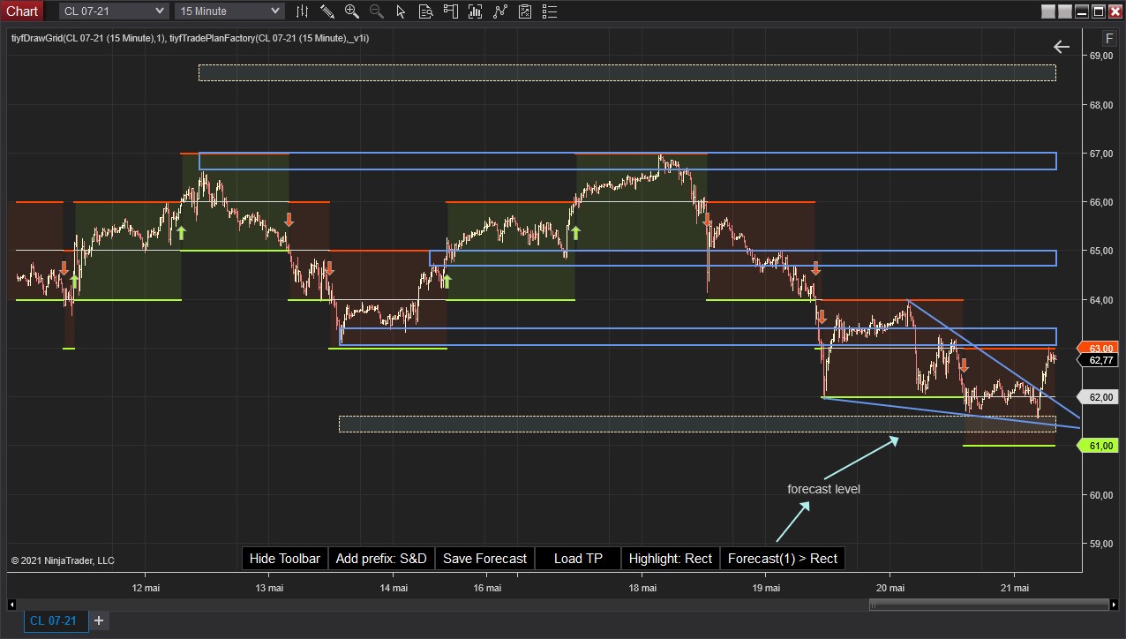
Task: Open the Chart Trader icon
Action: click(451, 11)
